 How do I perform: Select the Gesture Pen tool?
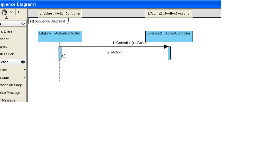(x=7, y=54)
